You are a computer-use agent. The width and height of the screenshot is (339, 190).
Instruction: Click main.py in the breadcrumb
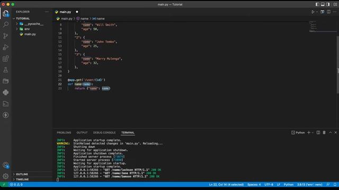pos(66,19)
